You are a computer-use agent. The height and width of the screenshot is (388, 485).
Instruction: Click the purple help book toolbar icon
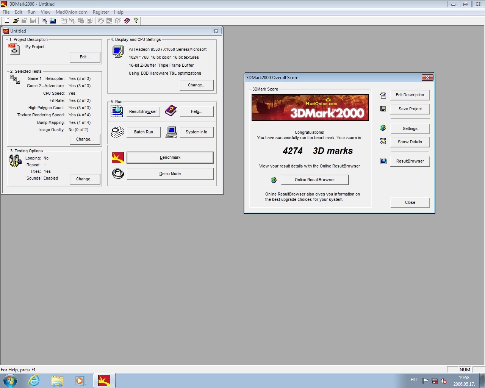(x=127, y=20)
